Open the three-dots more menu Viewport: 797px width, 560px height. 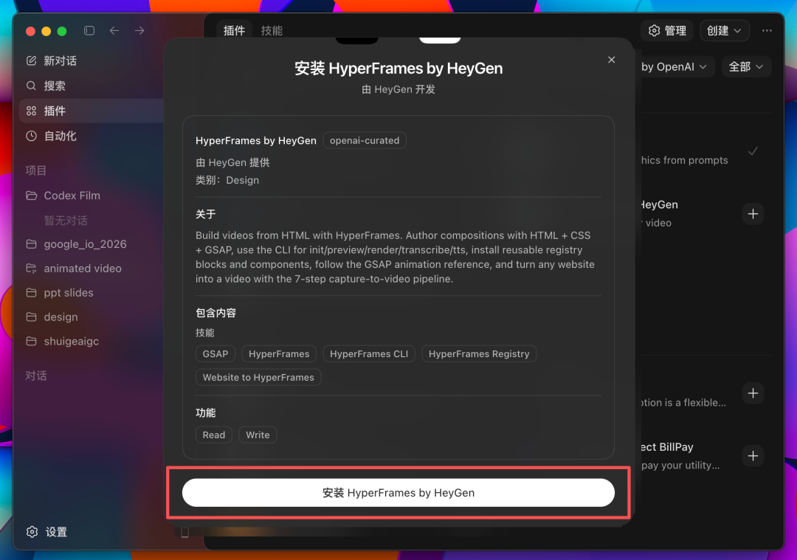coord(767,30)
